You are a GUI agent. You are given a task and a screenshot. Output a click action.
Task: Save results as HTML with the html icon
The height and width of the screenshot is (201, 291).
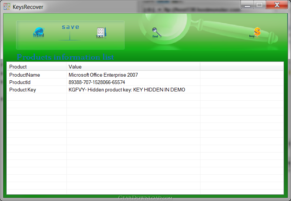(39, 32)
